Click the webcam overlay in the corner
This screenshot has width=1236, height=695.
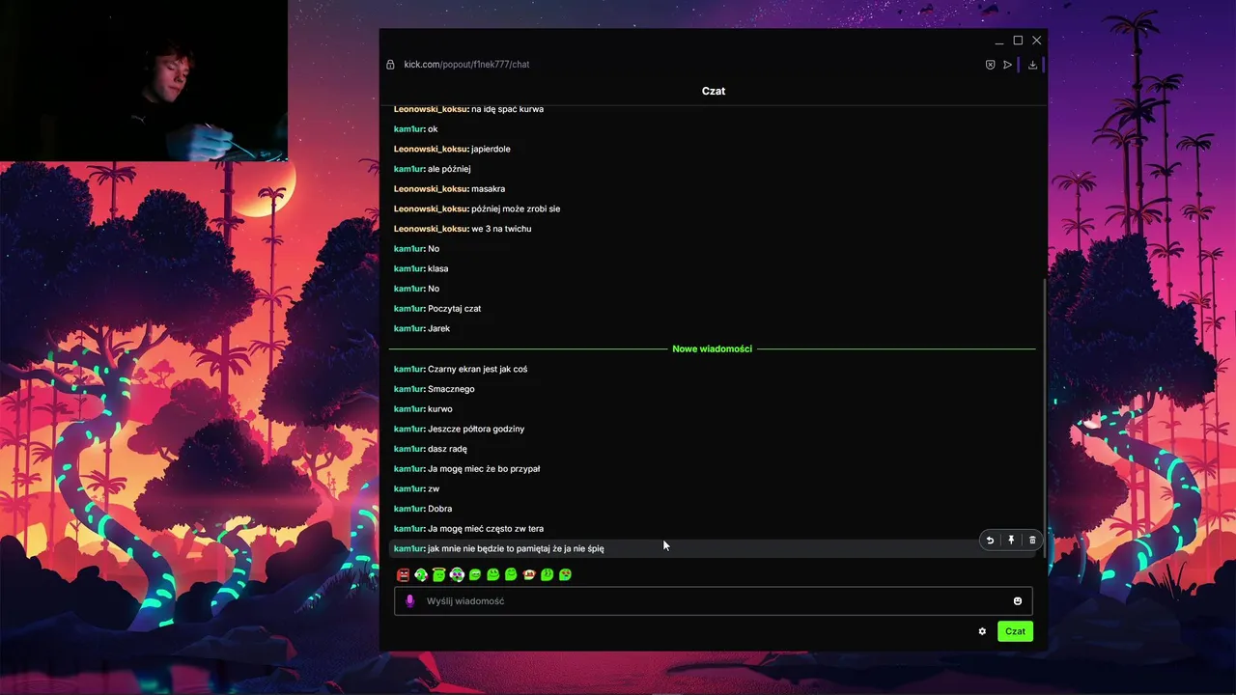tap(144, 80)
